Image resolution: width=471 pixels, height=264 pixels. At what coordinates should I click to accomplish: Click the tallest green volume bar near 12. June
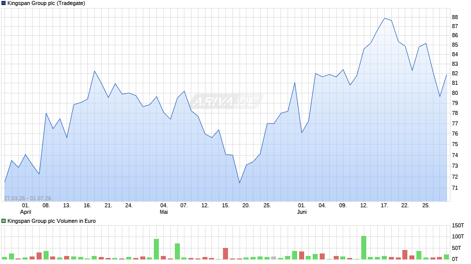click(x=364, y=247)
